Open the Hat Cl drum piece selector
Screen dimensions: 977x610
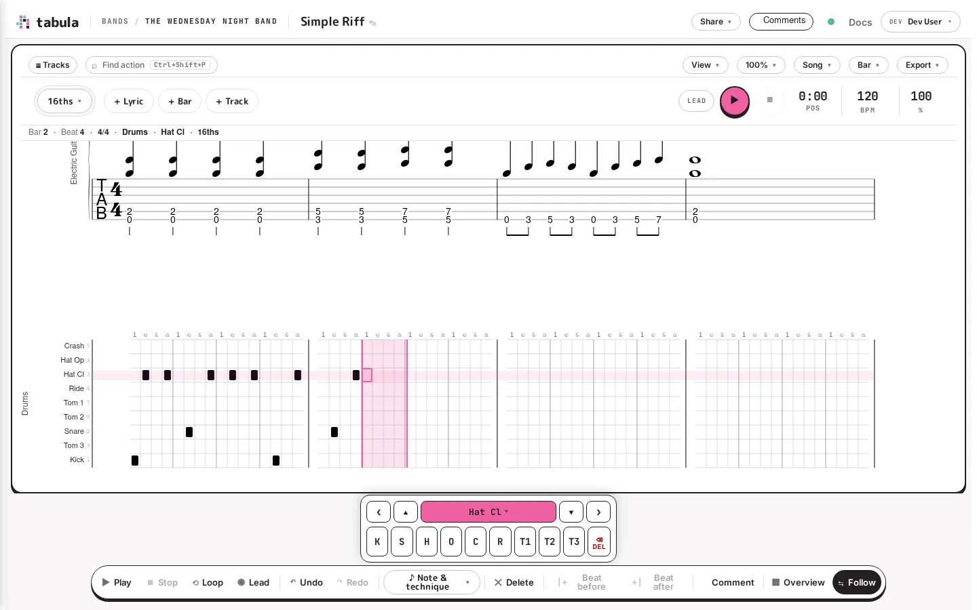[488, 512]
